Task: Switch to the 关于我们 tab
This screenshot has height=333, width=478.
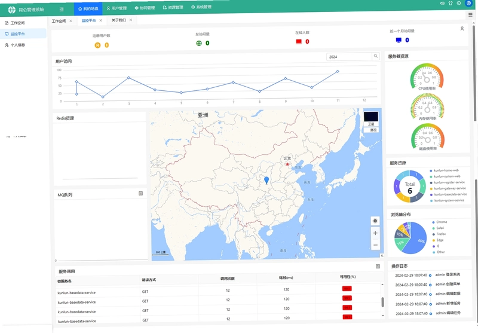Action: click(x=118, y=20)
